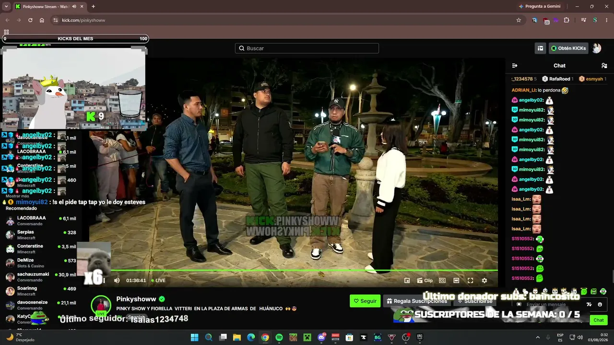Image resolution: width=614 pixels, height=345 pixels.
Task: Open the player settings gear
Action: (x=484, y=280)
